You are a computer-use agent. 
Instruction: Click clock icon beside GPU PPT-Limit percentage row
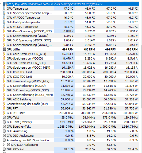(x=4, y=149)
